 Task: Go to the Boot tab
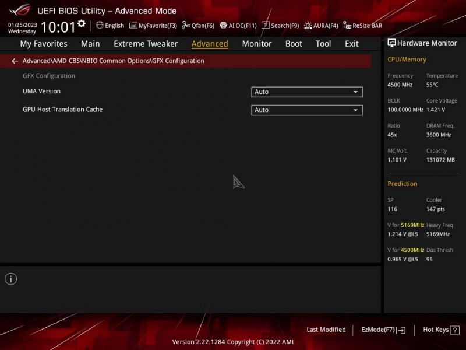coord(294,44)
